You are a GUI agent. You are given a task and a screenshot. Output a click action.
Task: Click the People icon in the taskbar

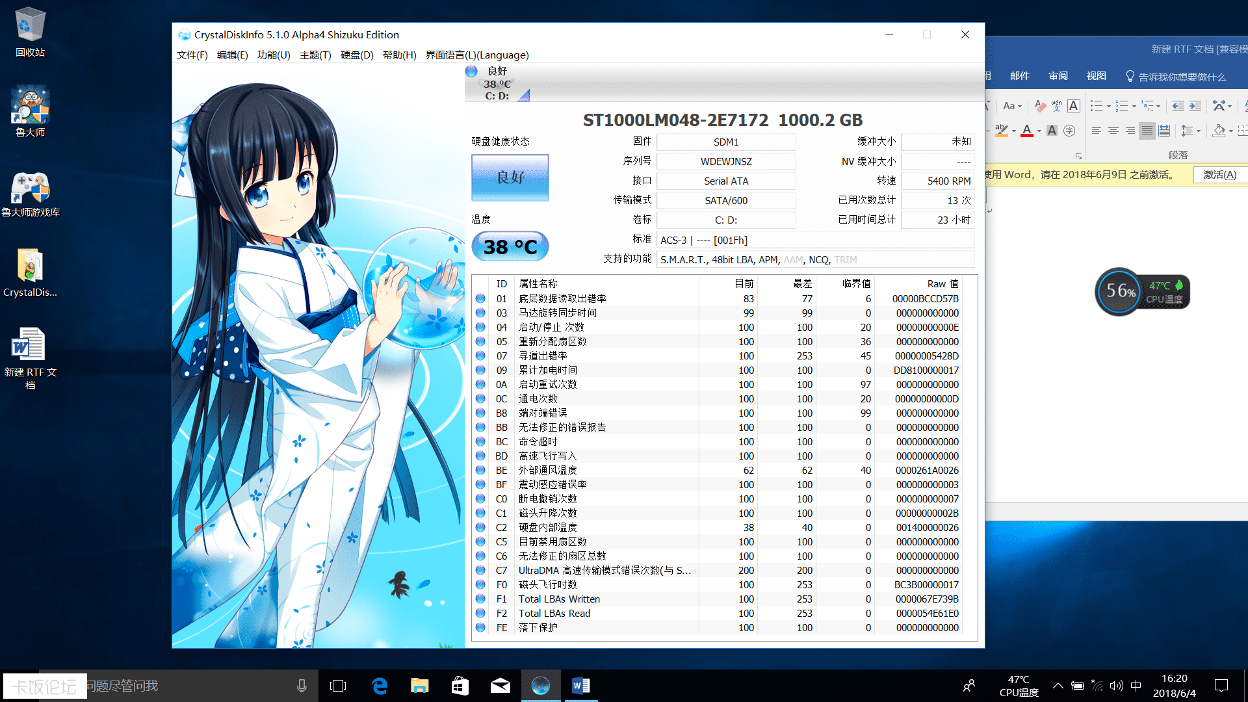[x=969, y=686]
